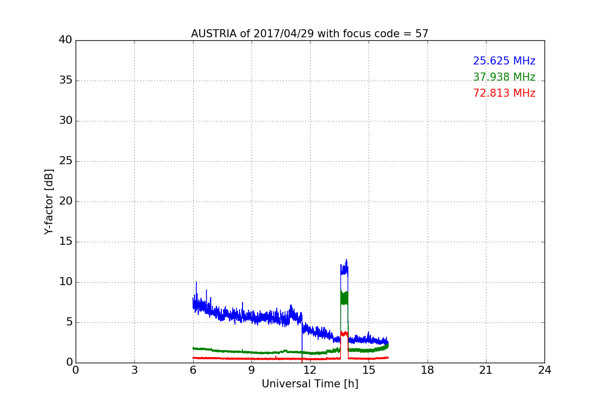
Task: Click y-axis tick label '35'
Action: coord(66,81)
